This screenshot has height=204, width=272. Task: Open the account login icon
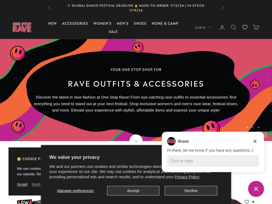[222, 28]
